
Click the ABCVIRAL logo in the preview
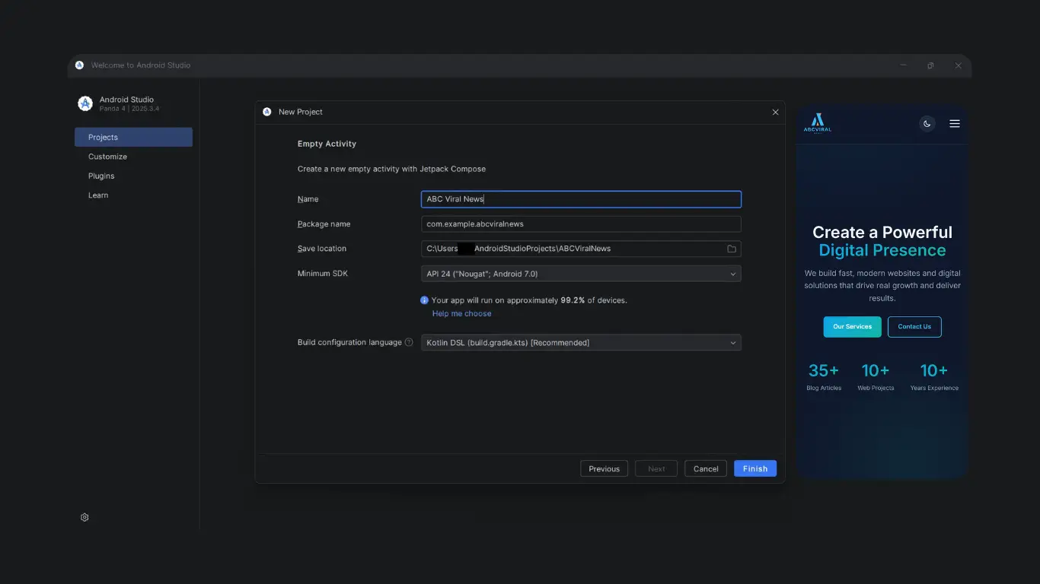coord(817,123)
